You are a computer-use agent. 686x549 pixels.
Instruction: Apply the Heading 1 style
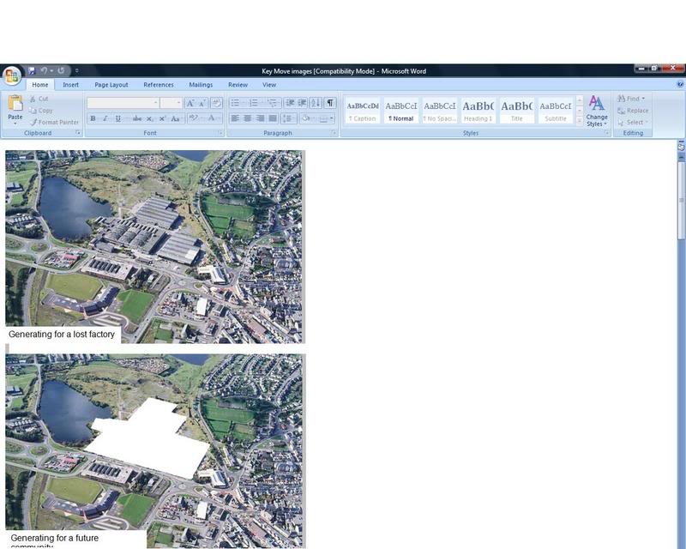(x=478, y=110)
